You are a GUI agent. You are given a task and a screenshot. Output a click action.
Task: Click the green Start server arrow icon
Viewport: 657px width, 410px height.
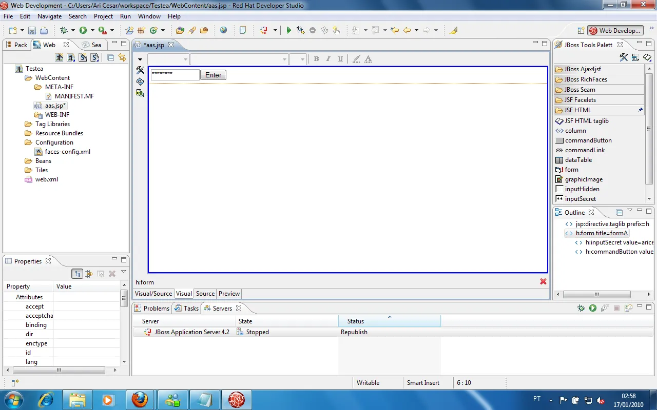(x=288, y=31)
